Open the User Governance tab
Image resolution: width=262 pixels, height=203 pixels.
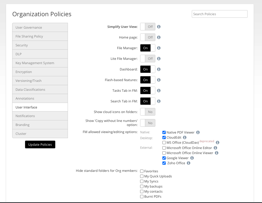40,27
